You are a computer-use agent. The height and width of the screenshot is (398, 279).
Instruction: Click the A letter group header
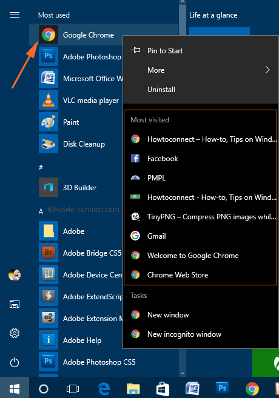[41, 211]
